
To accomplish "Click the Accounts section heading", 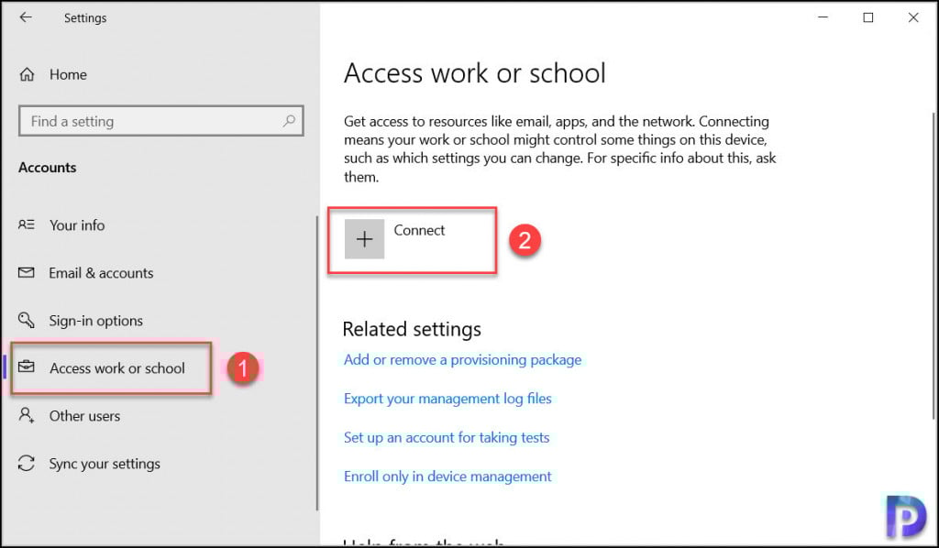I will [48, 168].
